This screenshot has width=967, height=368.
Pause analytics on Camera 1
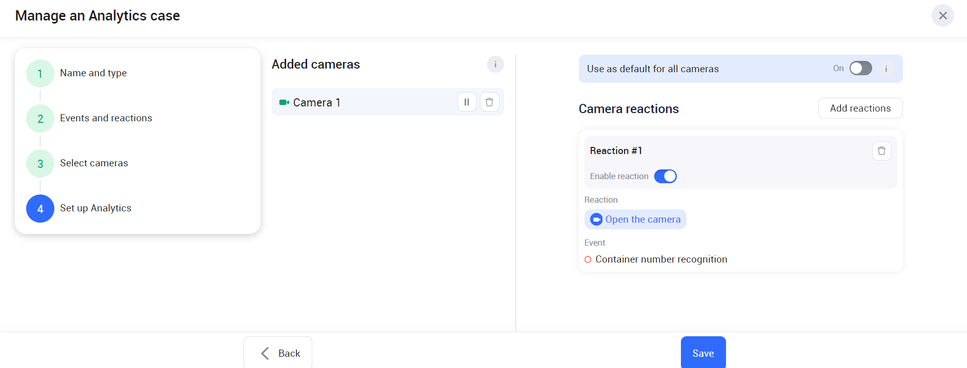click(467, 102)
